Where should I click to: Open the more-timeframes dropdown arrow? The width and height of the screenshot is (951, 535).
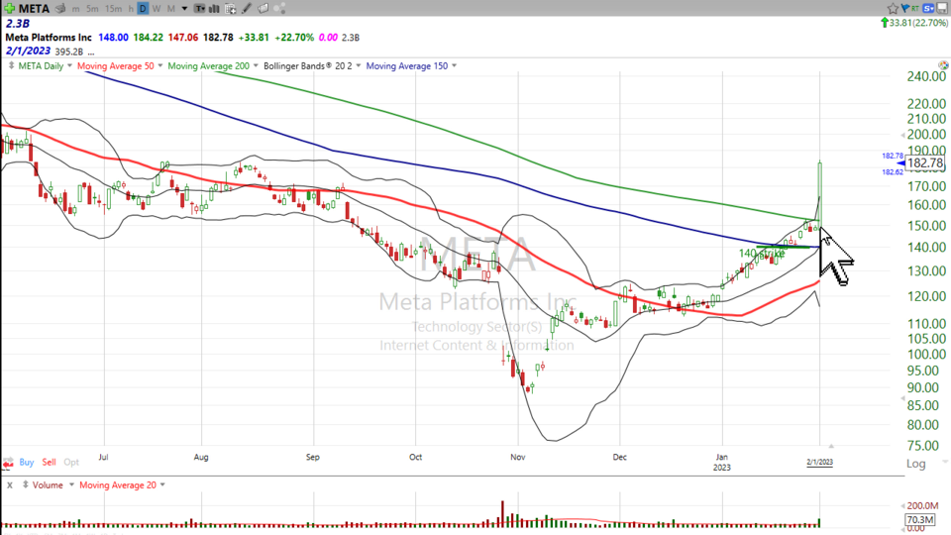coord(184,9)
